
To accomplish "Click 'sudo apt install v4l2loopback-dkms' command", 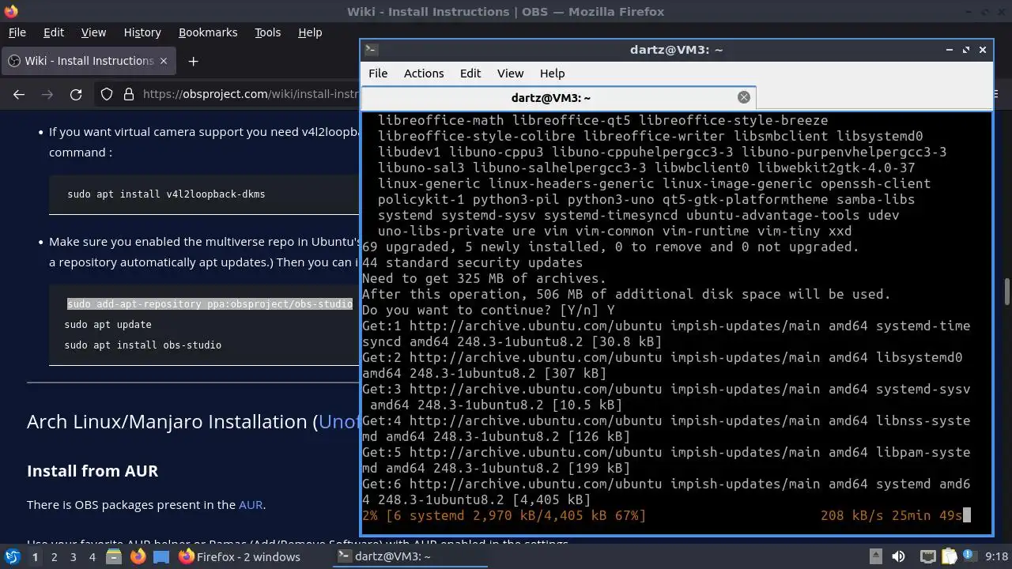I will pos(166,194).
